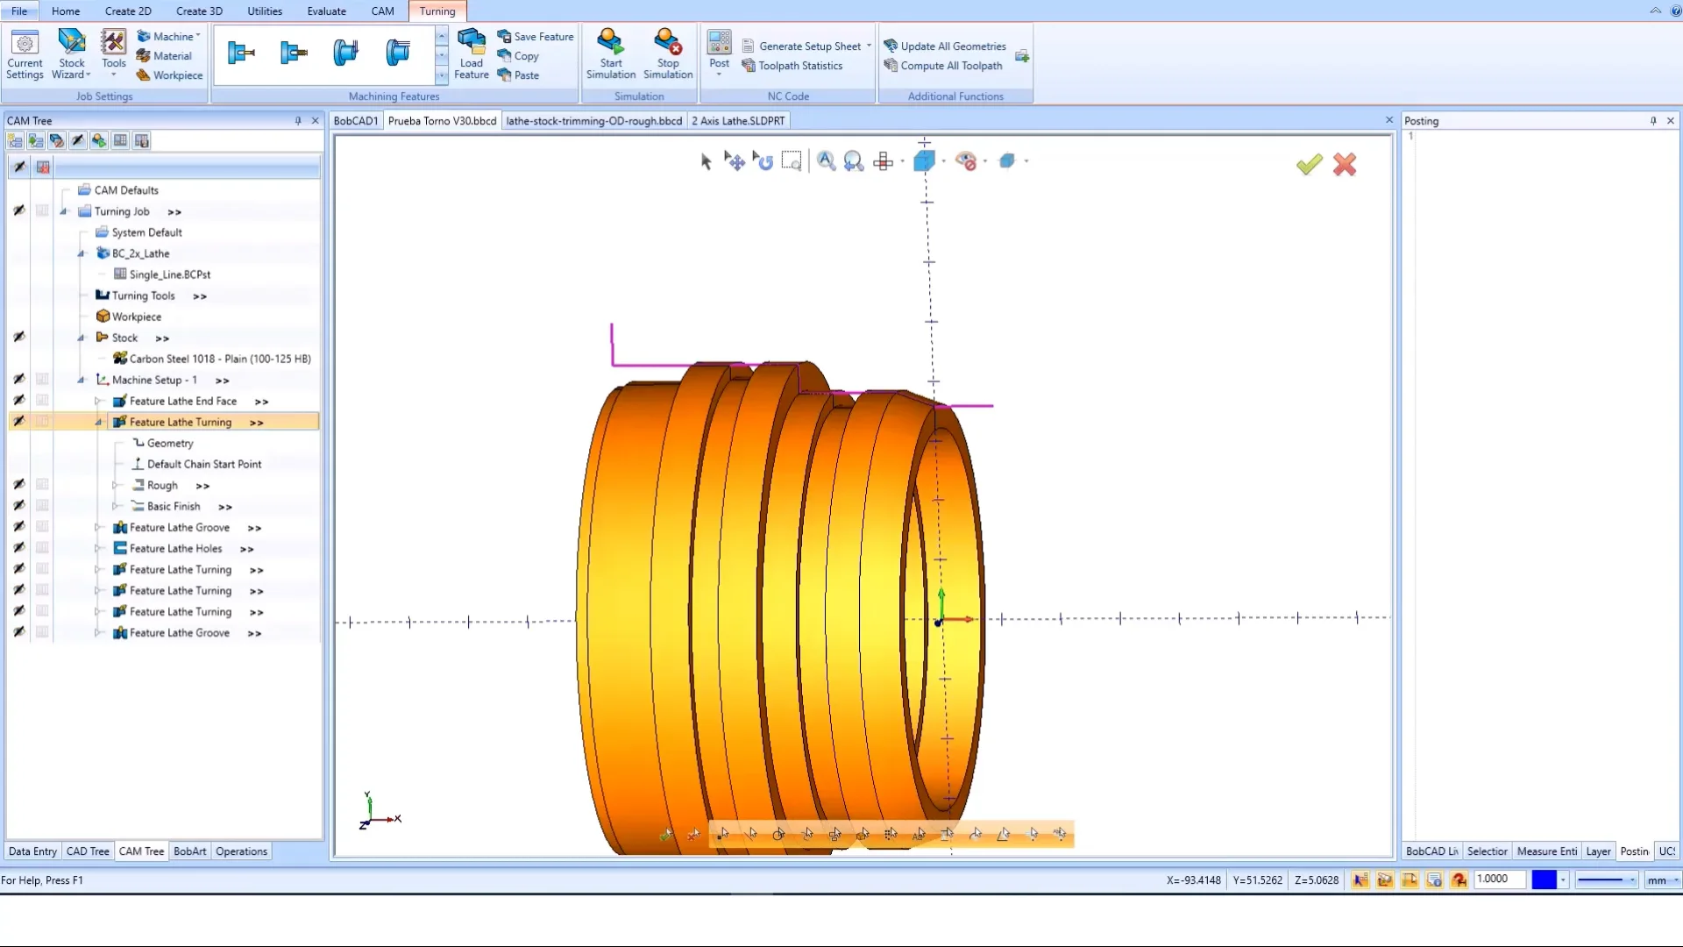Switch to the Create 2D ribbon tab
Screen dimensions: 1683x947
(x=128, y=11)
